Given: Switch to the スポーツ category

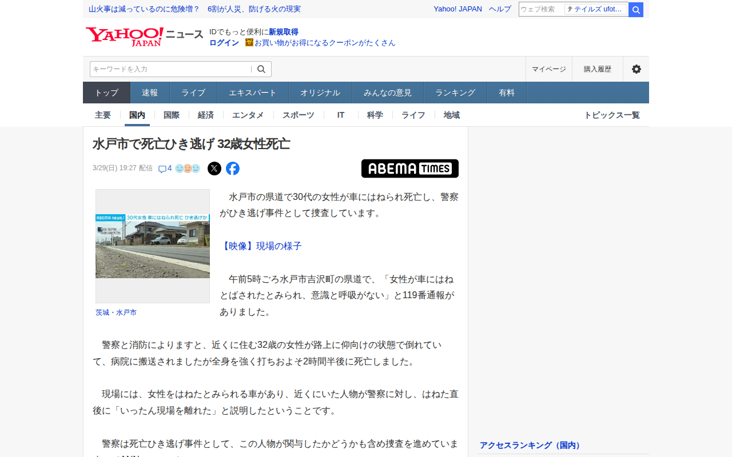Looking at the screenshot, I should 299,115.
